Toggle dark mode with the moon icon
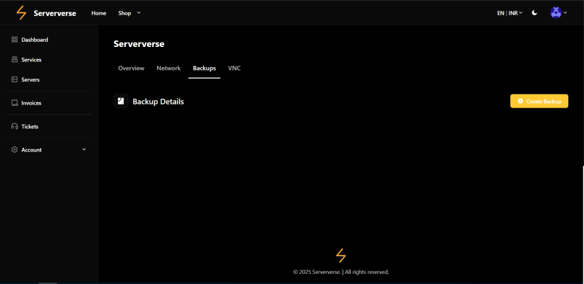The image size is (584, 284). 535,13
